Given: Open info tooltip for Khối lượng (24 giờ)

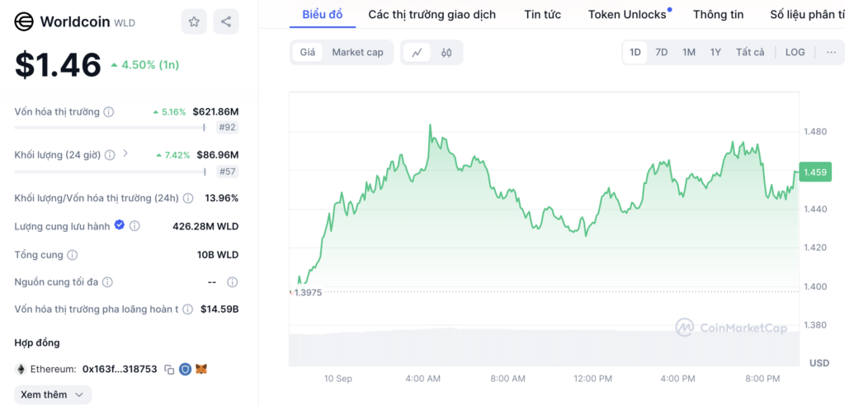Looking at the screenshot, I should point(110,155).
